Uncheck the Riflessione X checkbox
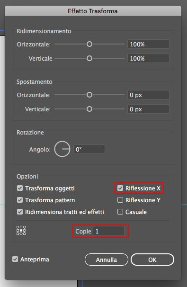This screenshot has height=287, width=187. pos(120,188)
